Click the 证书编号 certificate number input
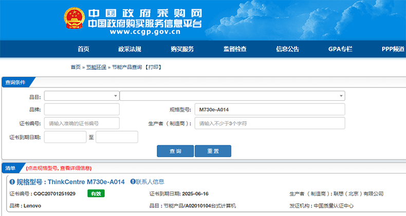This screenshot has height=216, width=406. tap(82, 123)
